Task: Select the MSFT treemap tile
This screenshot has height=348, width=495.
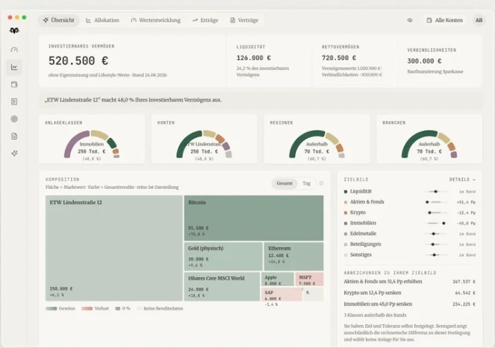Action: pyautogui.click(x=309, y=279)
